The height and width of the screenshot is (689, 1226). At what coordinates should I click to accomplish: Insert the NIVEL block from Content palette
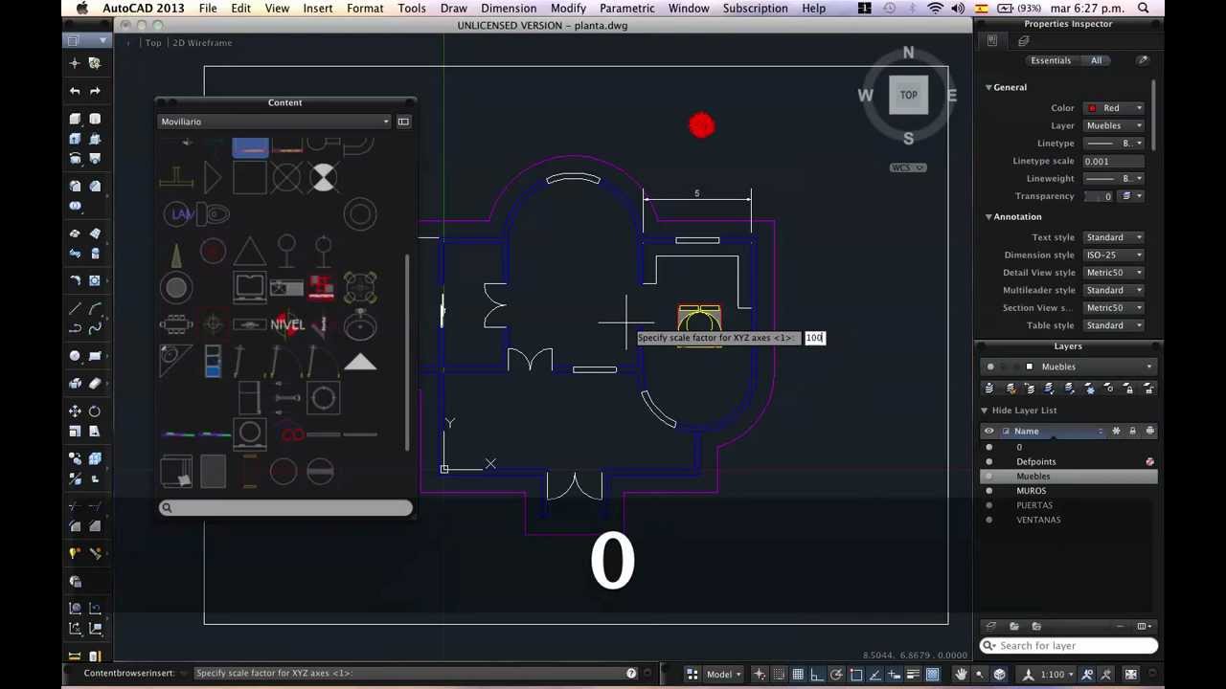(287, 324)
